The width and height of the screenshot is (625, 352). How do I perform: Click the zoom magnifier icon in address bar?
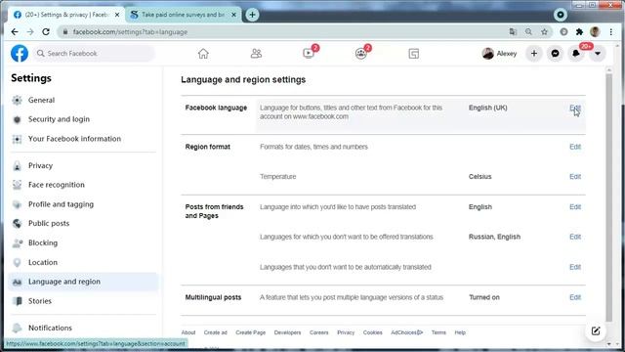point(528,32)
